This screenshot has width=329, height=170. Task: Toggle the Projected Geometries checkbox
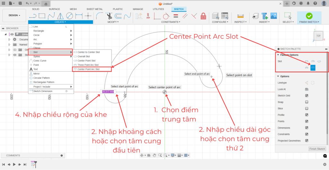pyautogui.click(x=307, y=140)
